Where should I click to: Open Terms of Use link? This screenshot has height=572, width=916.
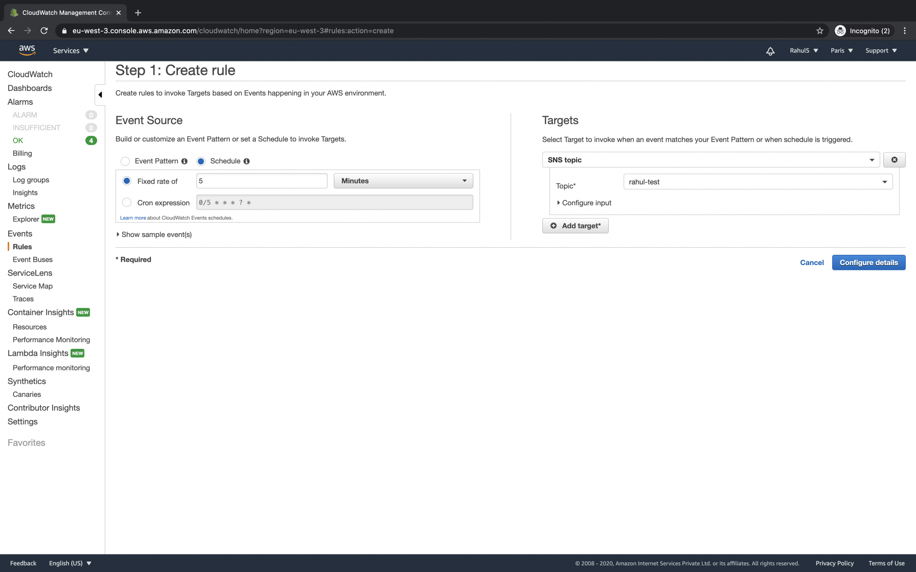click(886, 563)
